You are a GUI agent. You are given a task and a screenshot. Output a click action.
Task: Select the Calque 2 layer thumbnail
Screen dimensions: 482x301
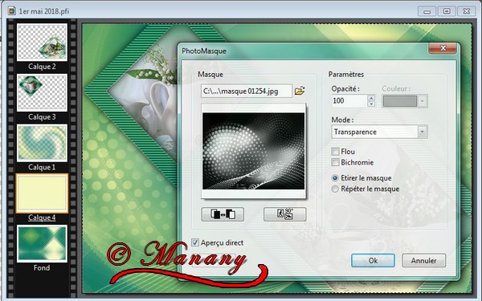tap(42, 43)
